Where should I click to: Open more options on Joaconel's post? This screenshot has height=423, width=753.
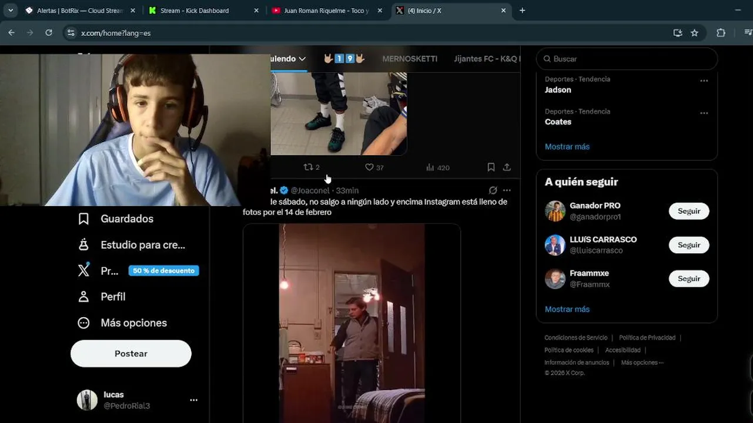(x=507, y=190)
